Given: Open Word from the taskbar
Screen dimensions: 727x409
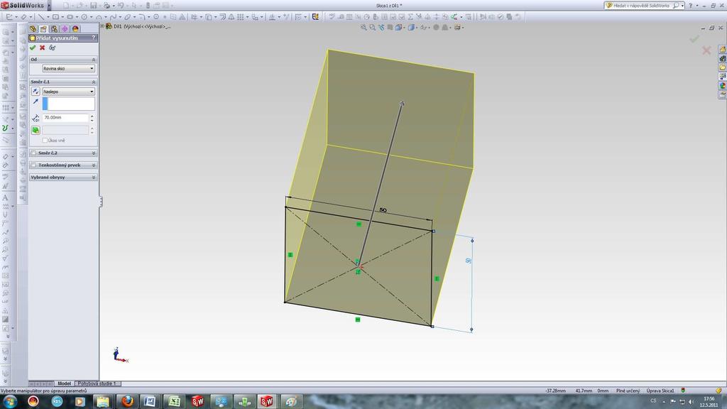Looking at the screenshot, I should (x=150, y=401).
